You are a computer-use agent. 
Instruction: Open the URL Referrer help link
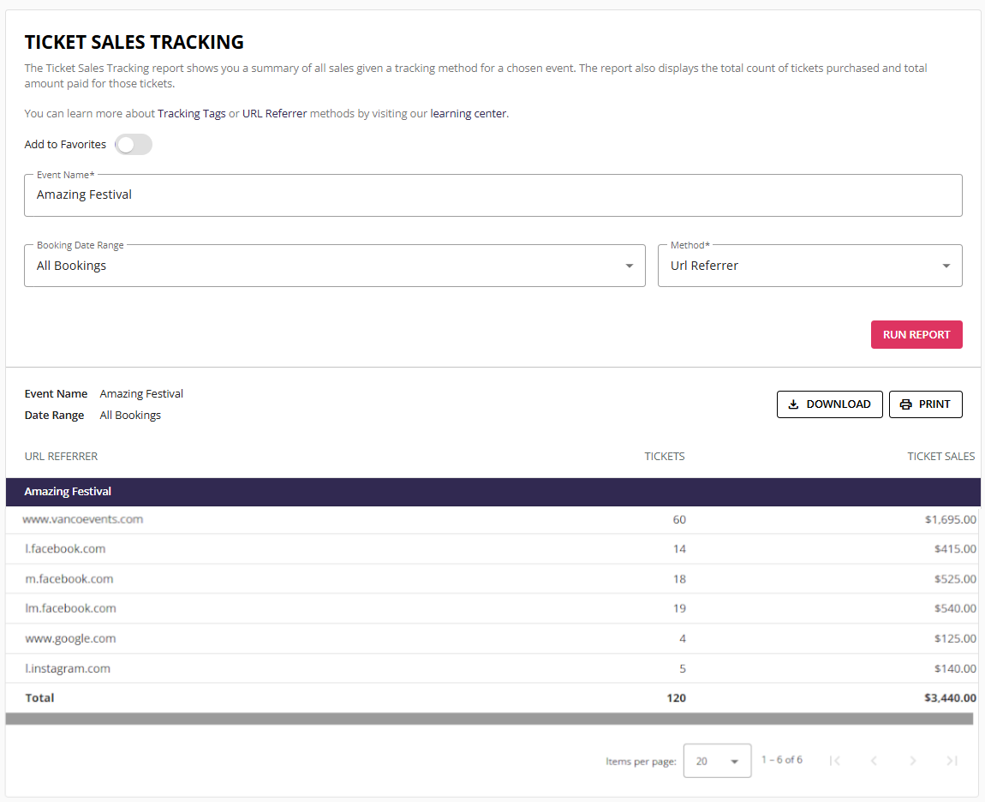275,114
